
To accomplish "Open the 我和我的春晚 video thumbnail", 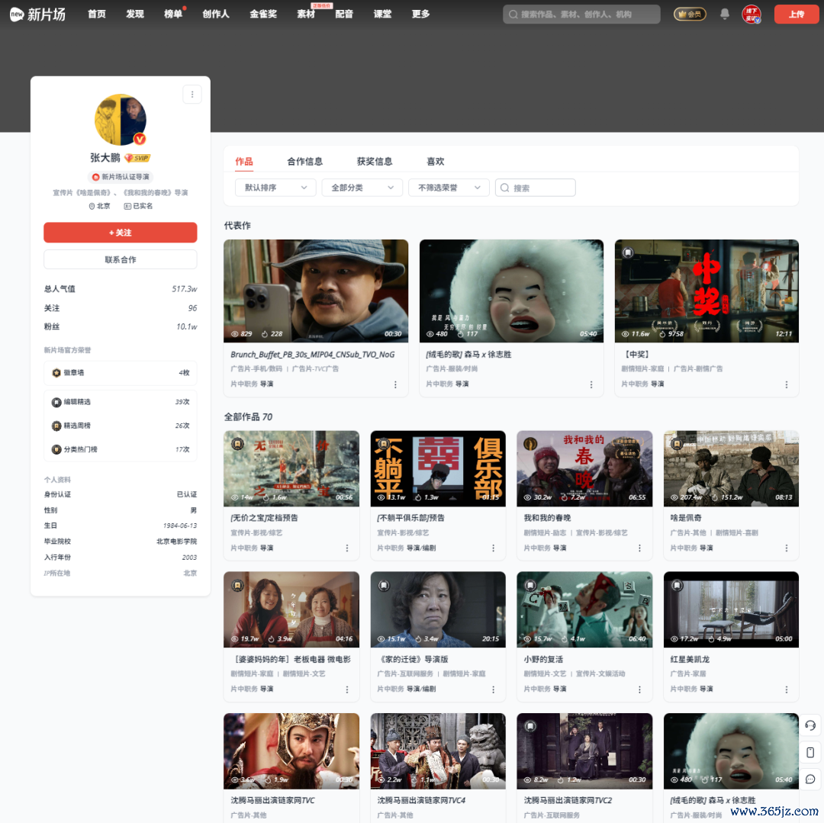I will tap(584, 468).
